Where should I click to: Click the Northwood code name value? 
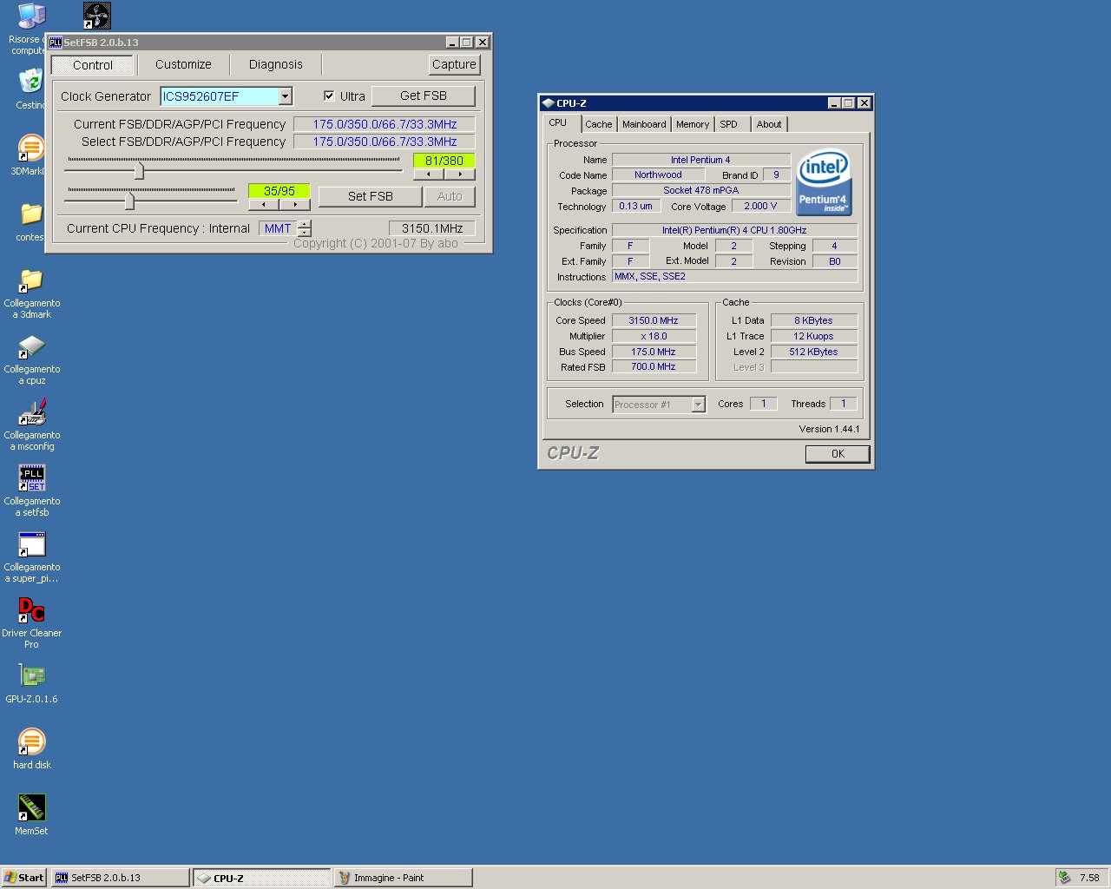coord(658,175)
